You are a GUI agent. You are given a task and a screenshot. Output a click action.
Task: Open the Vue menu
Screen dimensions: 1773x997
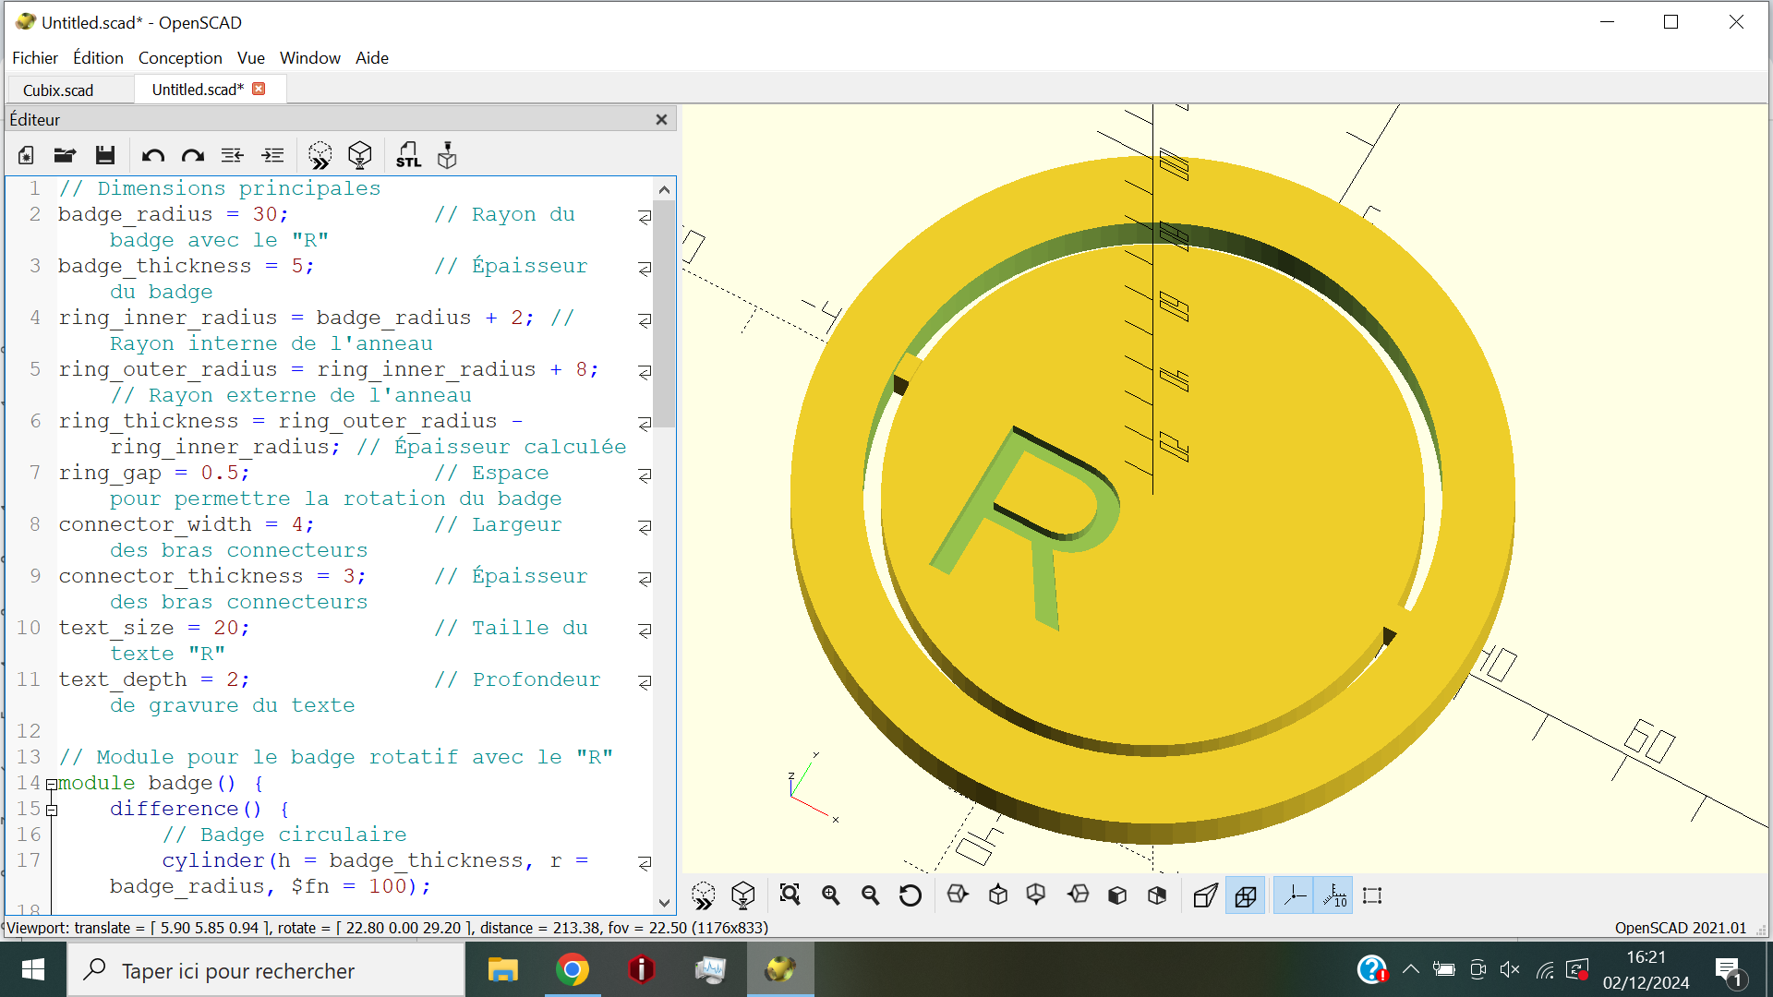[250, 58]
